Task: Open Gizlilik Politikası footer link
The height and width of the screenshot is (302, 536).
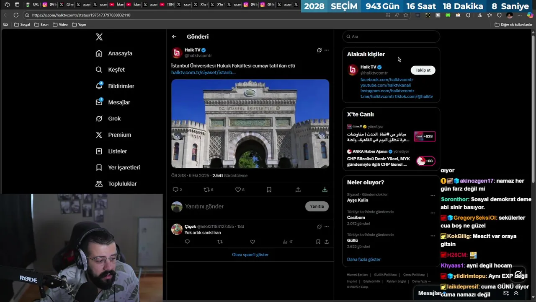Action: (x=385, y=275)
